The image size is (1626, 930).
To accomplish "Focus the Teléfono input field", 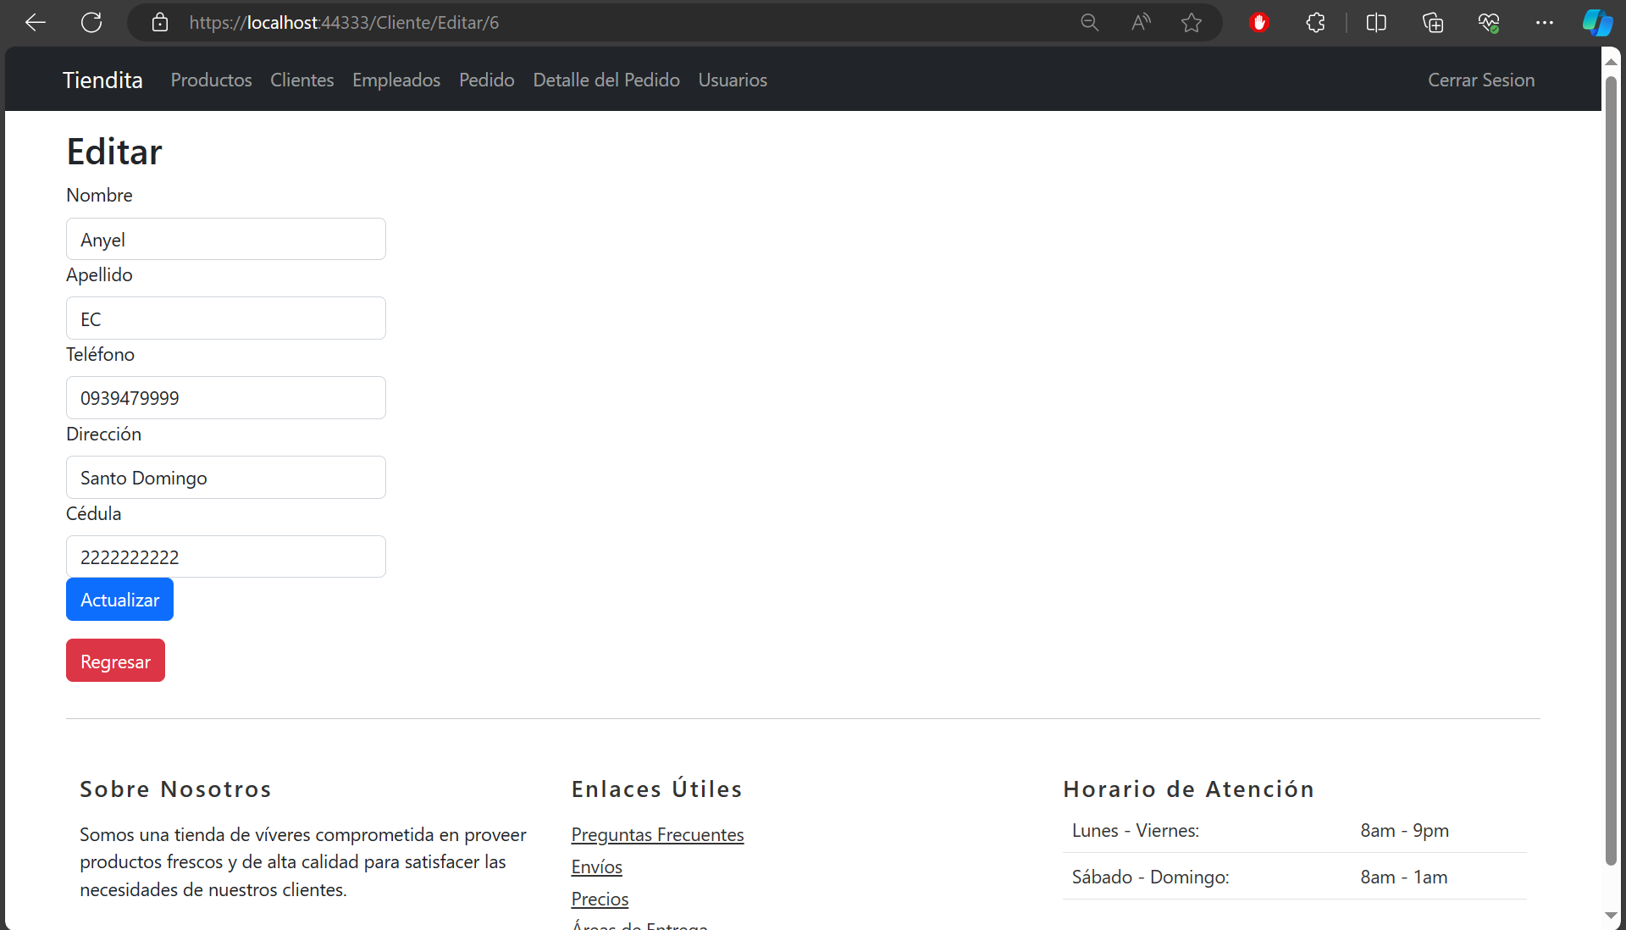I will (226, 398).
